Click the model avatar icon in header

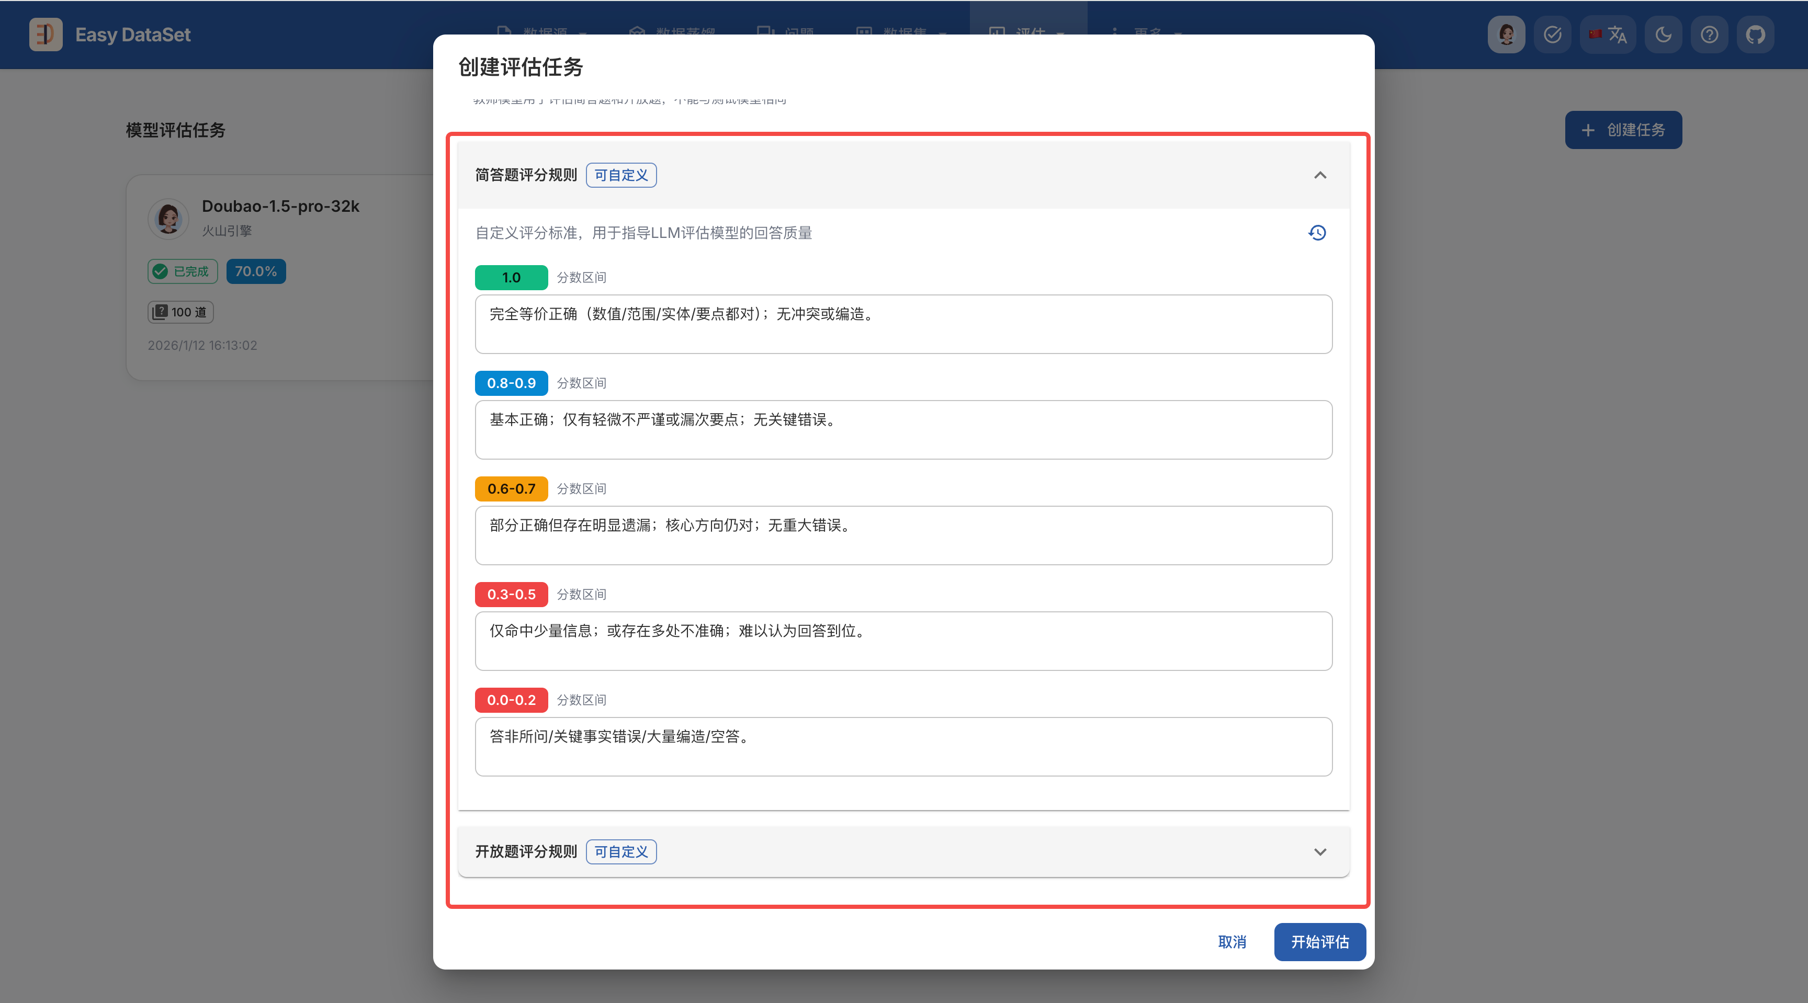pos(1506,35)
